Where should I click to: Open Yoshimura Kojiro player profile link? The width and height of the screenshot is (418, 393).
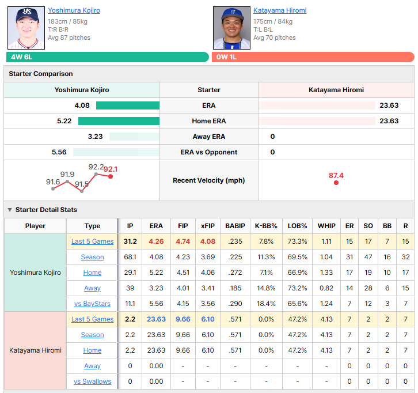74,10
